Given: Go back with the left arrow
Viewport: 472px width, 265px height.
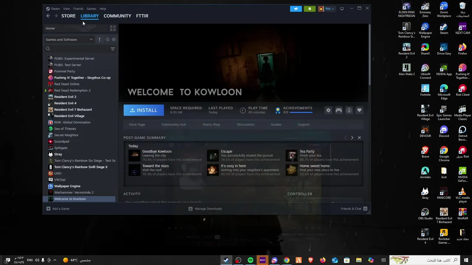Looking at the screenshot, I should (48, 16).
